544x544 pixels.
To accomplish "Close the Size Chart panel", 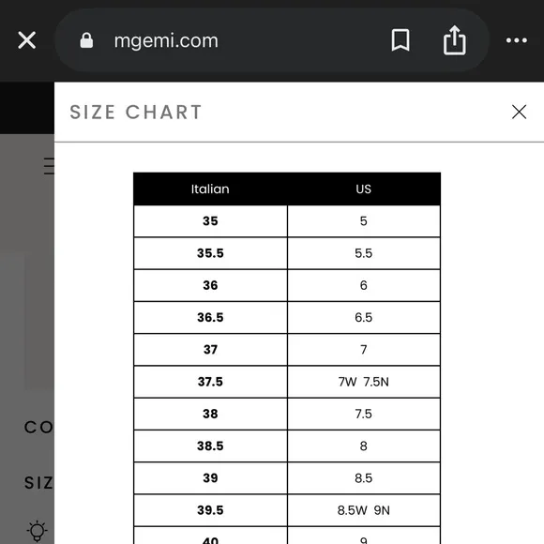I will [x=519, y=112].
